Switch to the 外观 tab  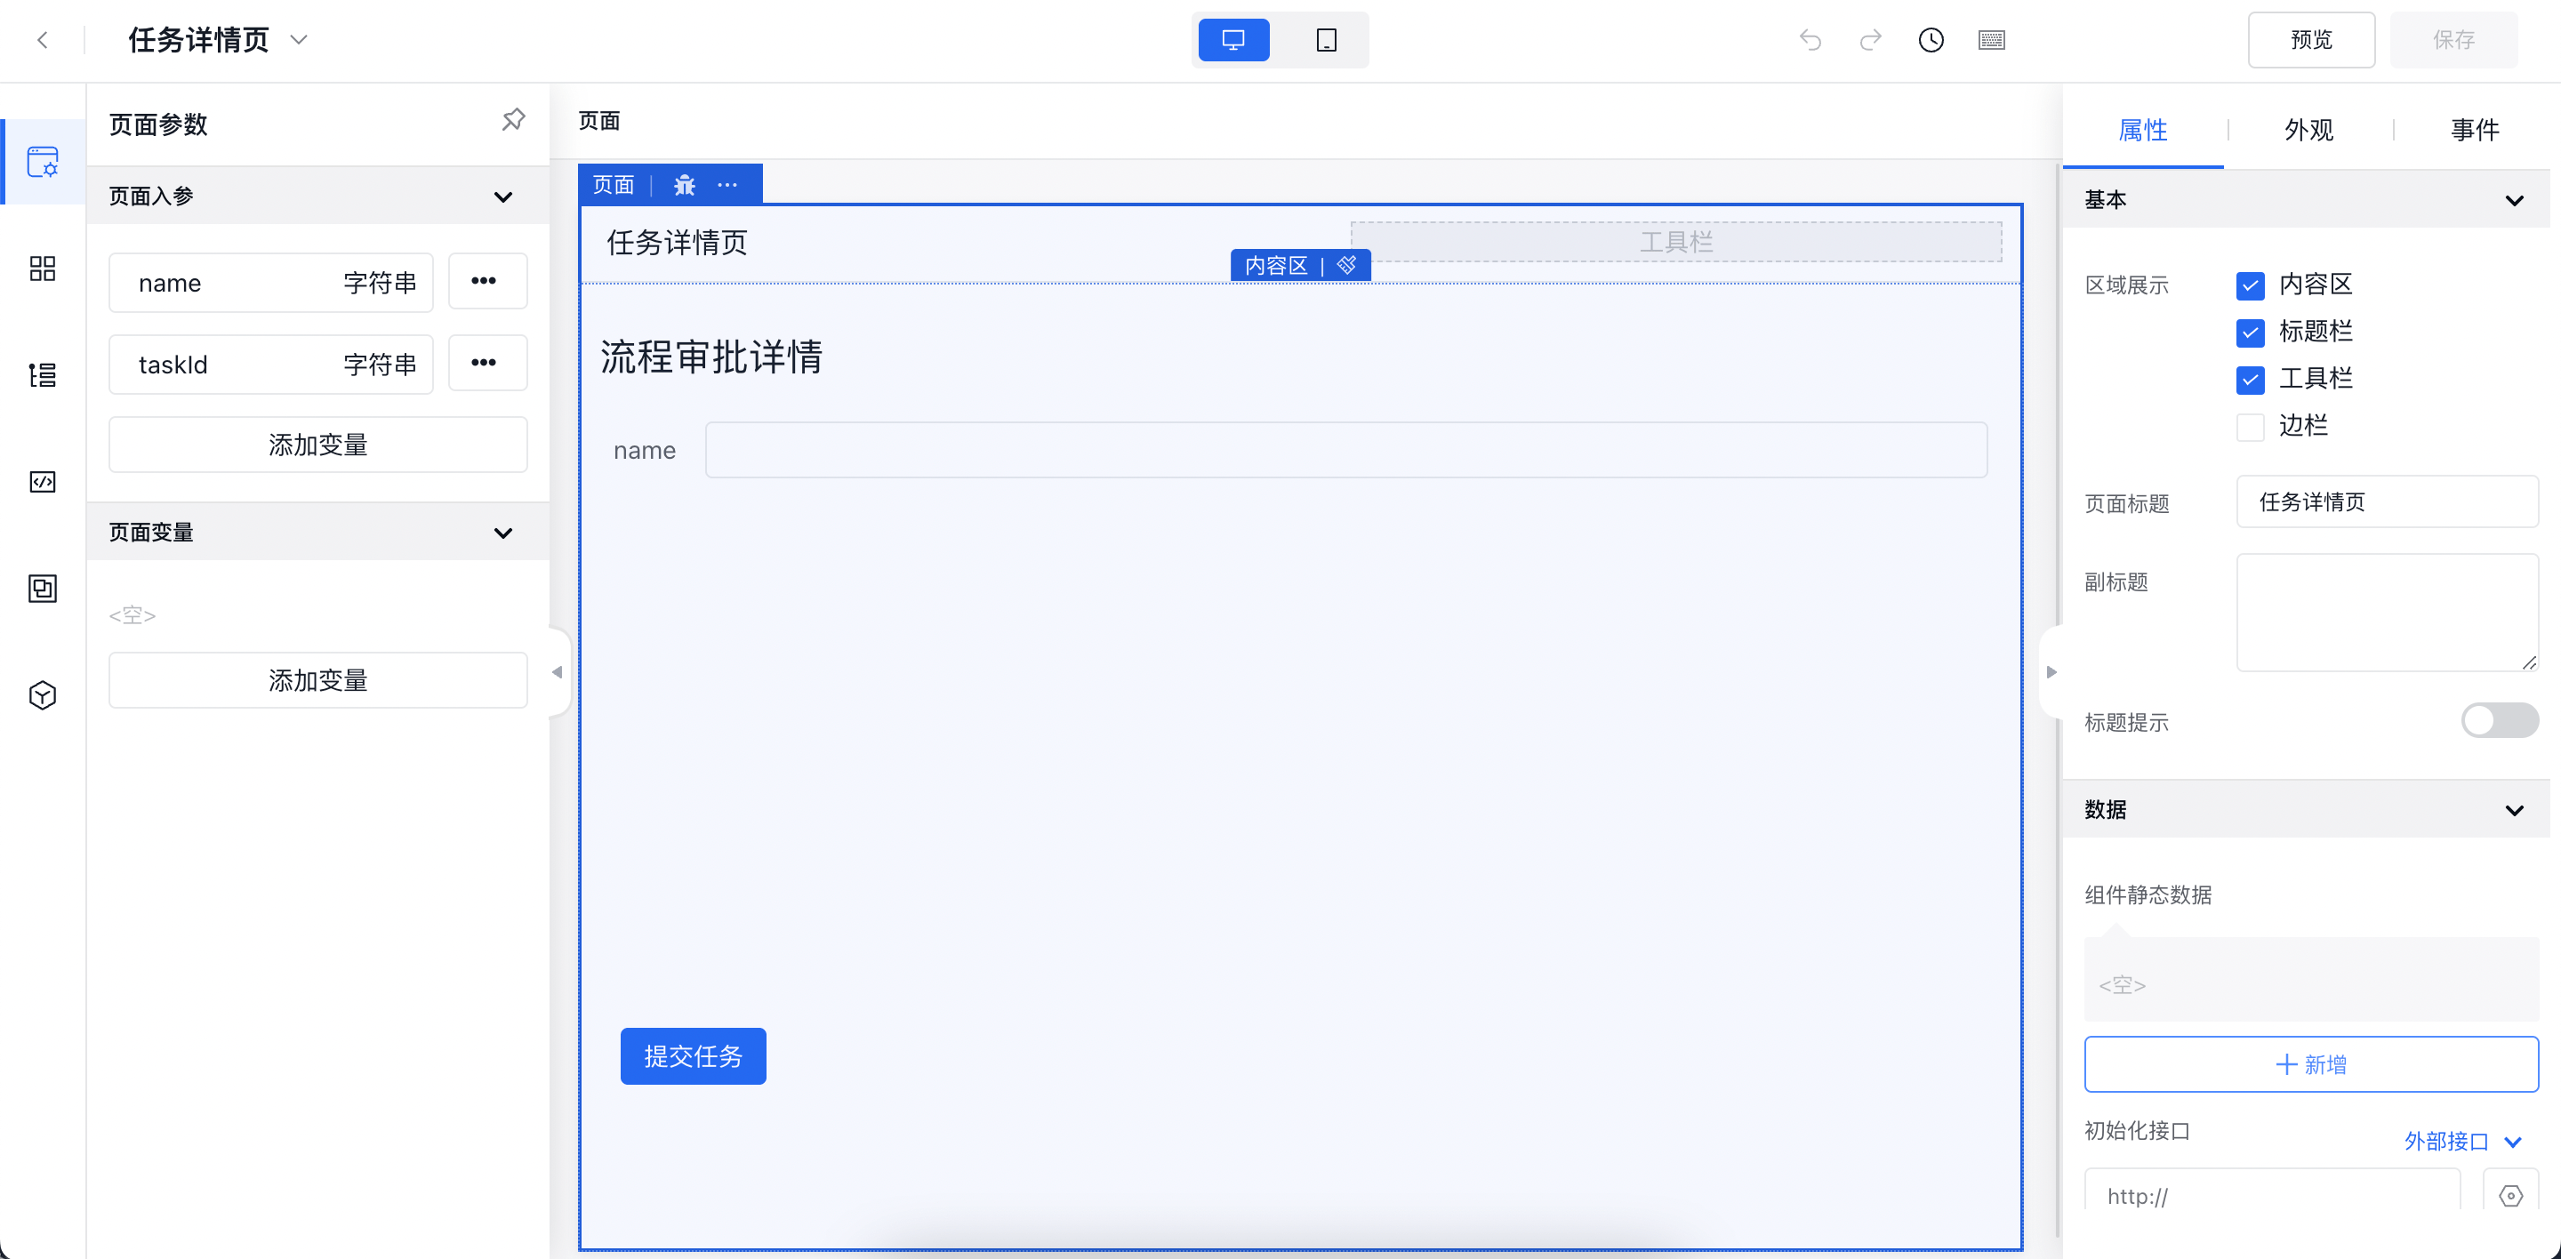[x=2308, y=129]
